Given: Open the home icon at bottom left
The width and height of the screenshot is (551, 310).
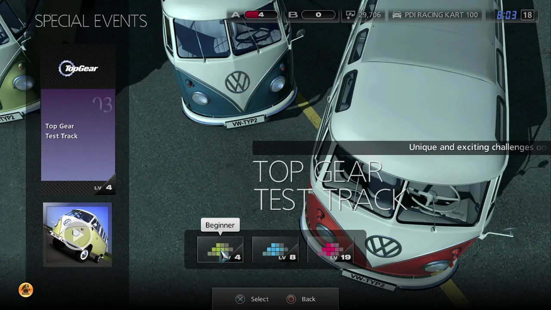Looking at the screenshot, I should [x=26, y=290].
